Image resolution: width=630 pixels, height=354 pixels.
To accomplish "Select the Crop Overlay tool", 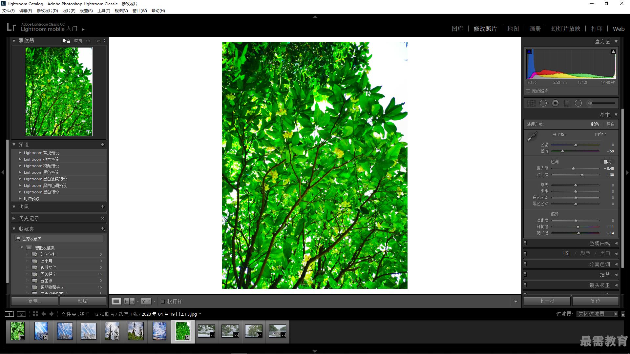I will (x=531, y=103).
